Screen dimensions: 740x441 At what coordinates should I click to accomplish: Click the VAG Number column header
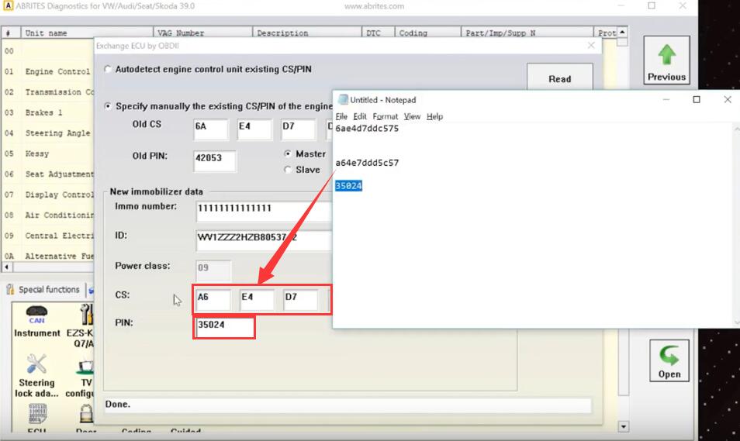[203, 33]
